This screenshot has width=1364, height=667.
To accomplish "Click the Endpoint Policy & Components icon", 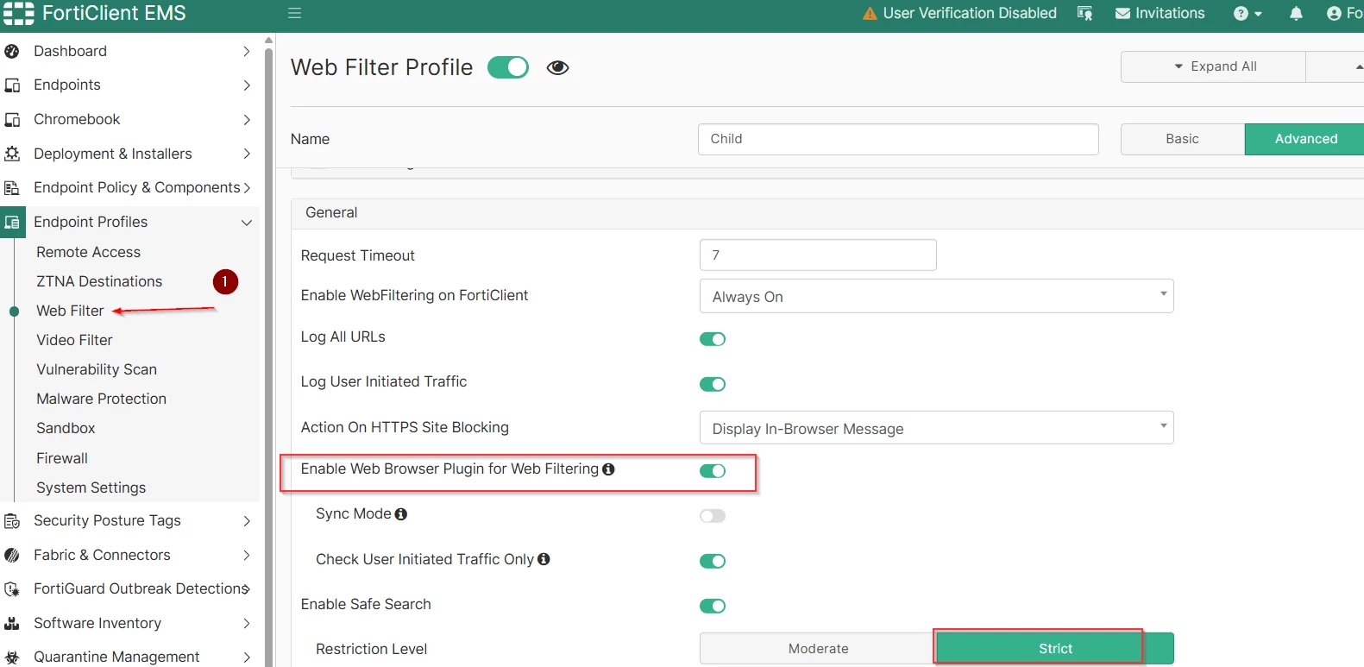I will 12,187.
